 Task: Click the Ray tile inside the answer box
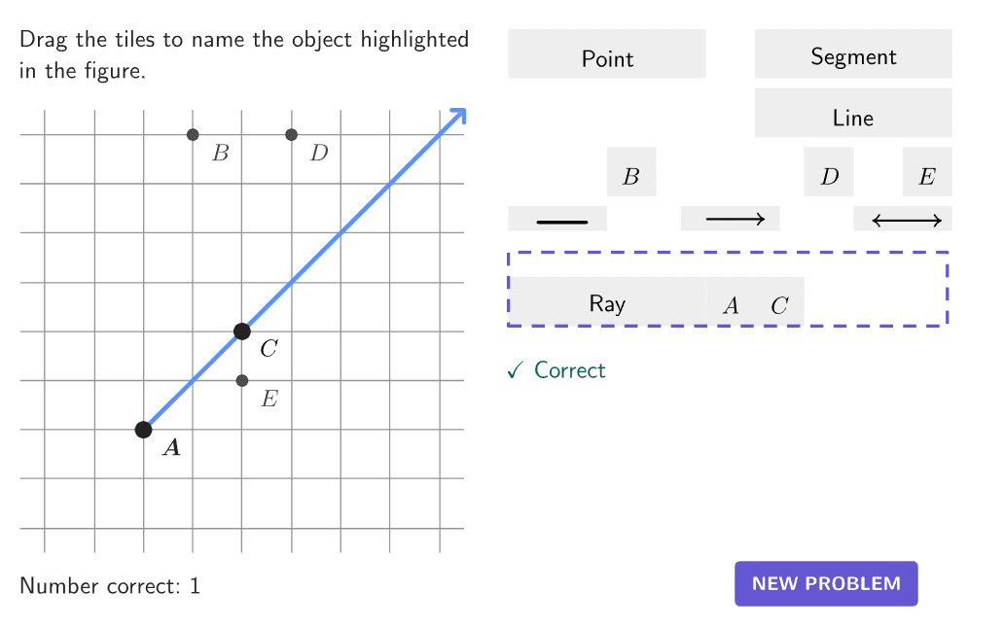(607, 302)
